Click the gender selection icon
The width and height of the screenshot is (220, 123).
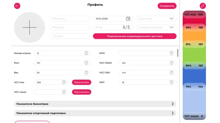click(x=126, y=27)
